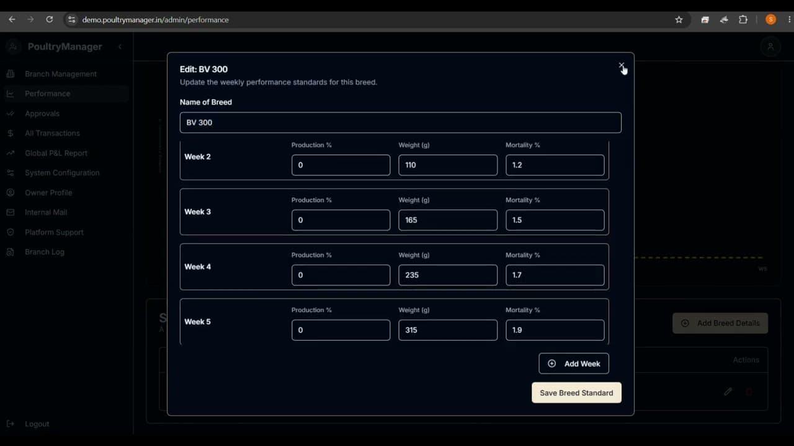Image resolution: width=794 pixels, height=446 pixels.
Task: Click Save Breed Standard
Action: (576, 393)
